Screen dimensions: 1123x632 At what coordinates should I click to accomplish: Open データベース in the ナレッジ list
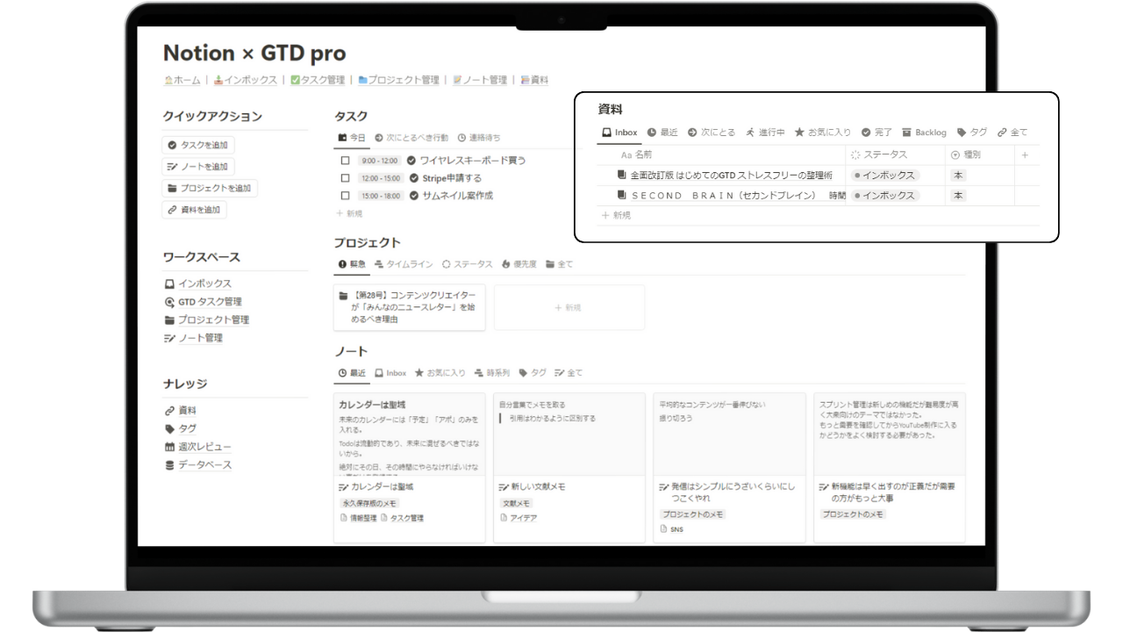198,465
